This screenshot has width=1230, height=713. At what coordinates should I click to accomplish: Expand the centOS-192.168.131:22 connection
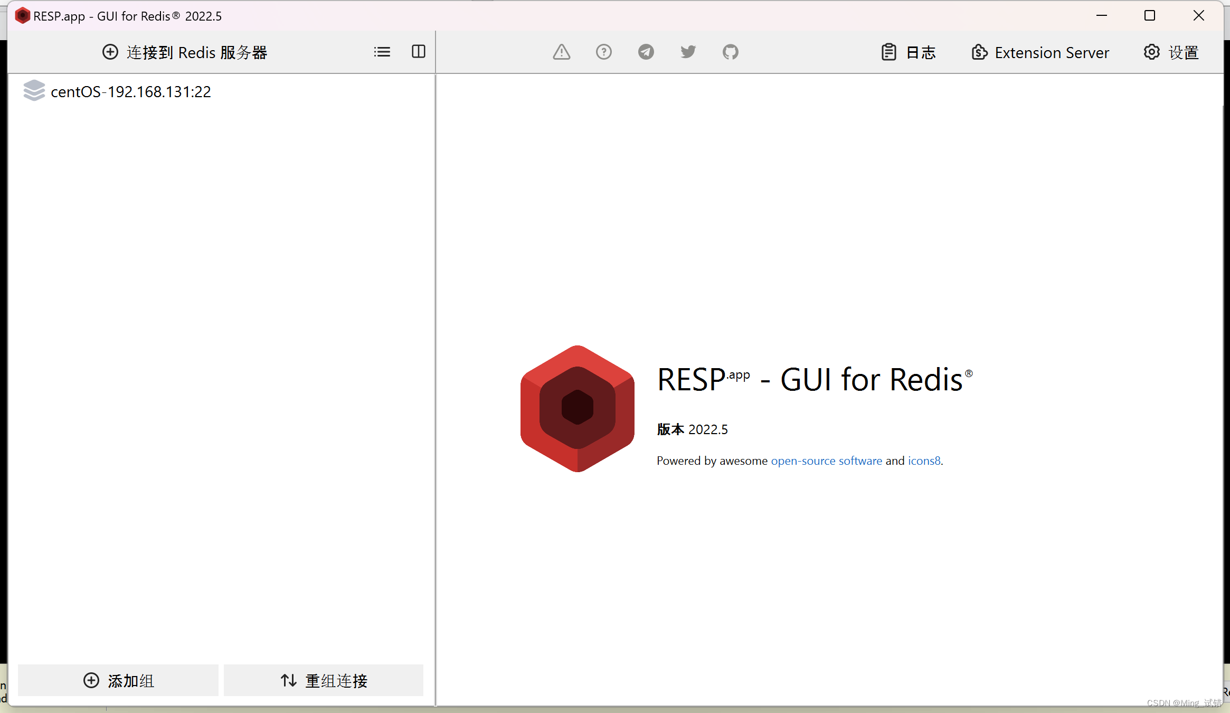tap(130, 92)
